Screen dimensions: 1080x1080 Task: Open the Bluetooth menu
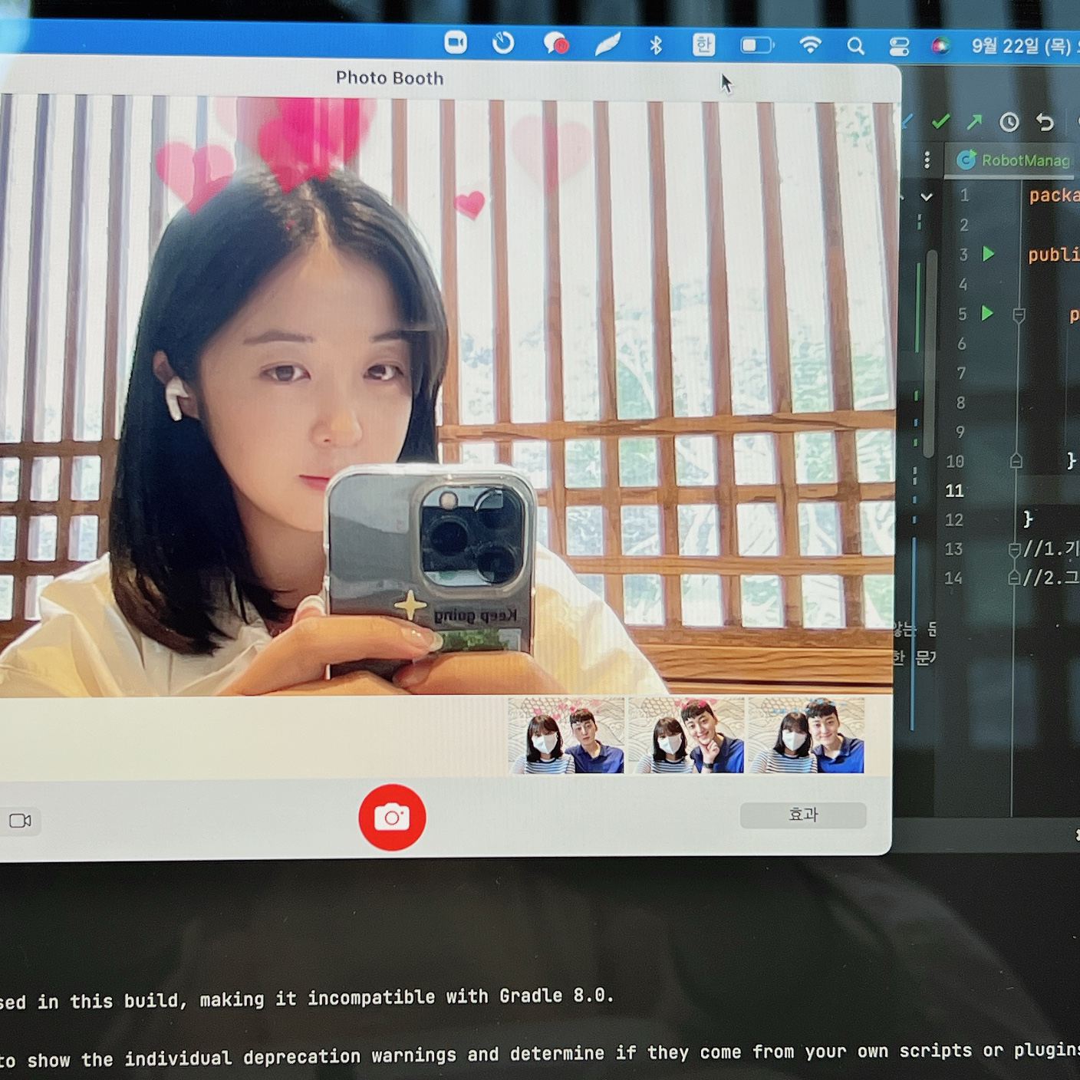click(656, 45)
